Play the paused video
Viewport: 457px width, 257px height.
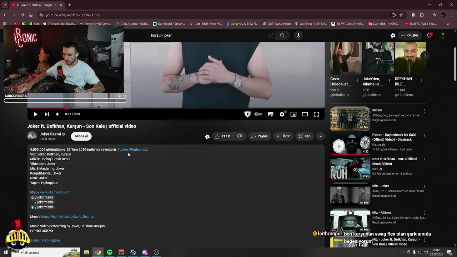coord(35,114)
